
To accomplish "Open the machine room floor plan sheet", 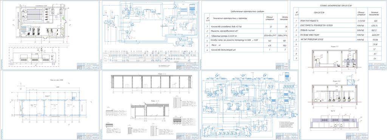I will (x=51, y=35).
